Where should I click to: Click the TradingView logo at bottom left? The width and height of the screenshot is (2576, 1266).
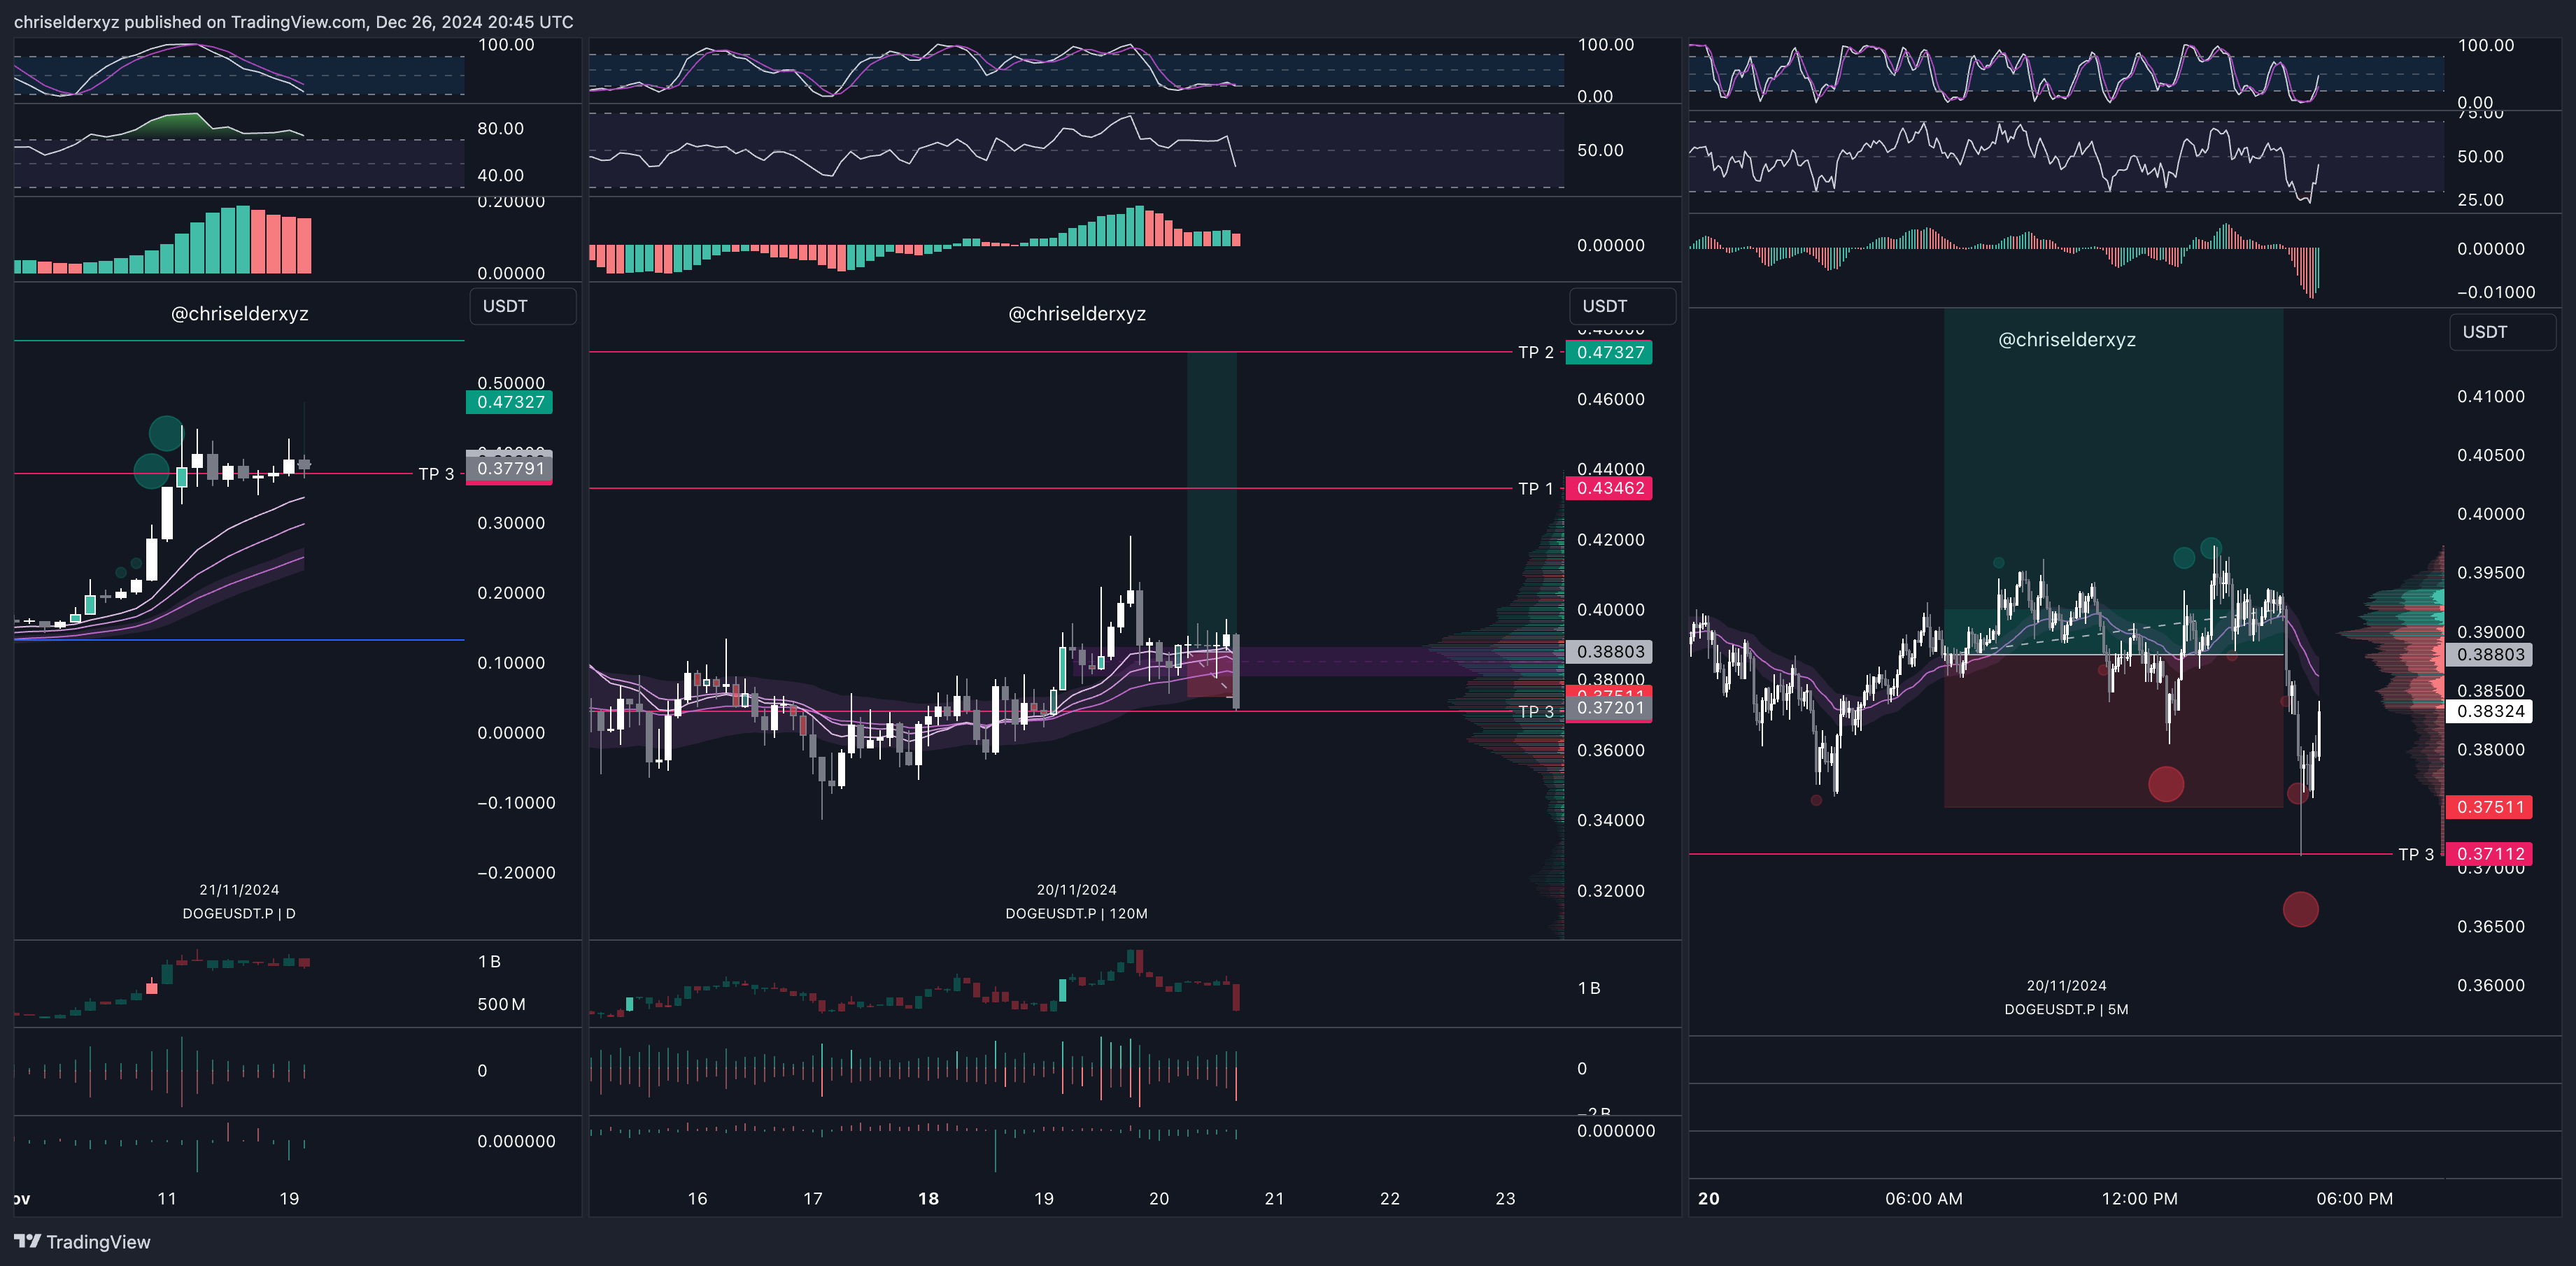(x=82, y=1242)
